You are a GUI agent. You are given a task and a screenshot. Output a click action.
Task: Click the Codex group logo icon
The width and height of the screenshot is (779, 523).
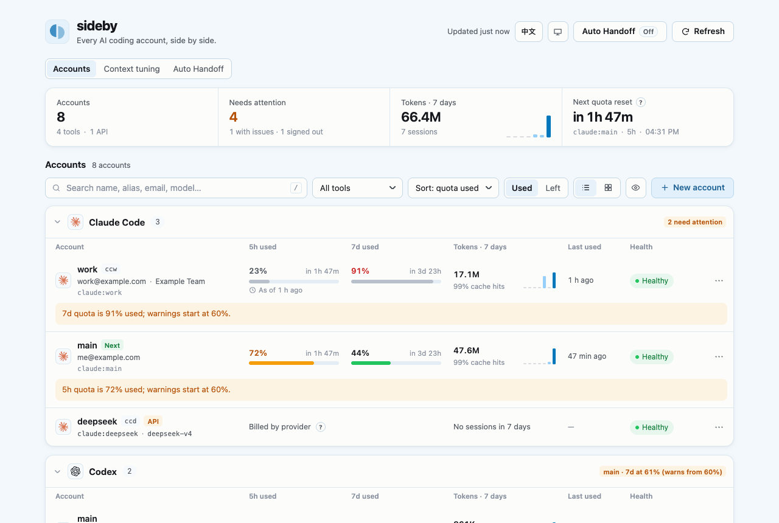tap(75, 471)
